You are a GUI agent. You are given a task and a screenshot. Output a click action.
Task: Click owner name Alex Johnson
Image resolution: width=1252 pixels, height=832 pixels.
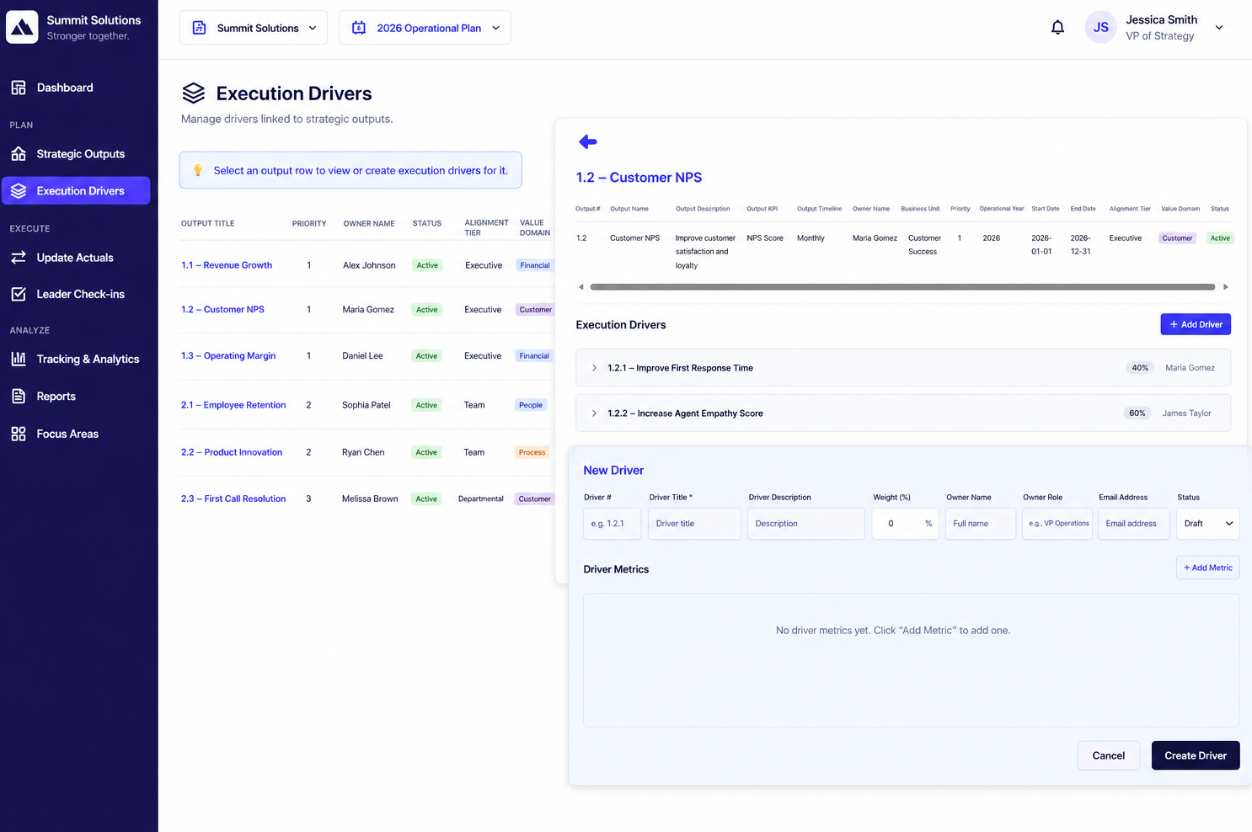[369, 265]
